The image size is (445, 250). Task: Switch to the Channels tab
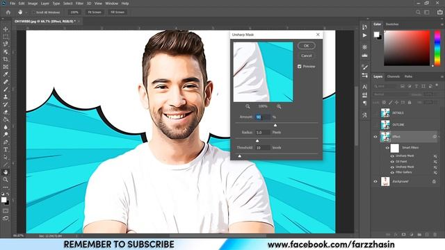[x=394, y=76]
